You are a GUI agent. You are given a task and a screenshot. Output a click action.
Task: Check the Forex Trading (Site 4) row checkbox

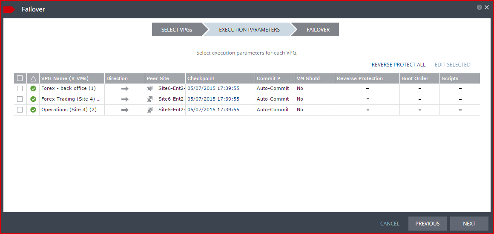pyautogui.click(x=20, y=99)
